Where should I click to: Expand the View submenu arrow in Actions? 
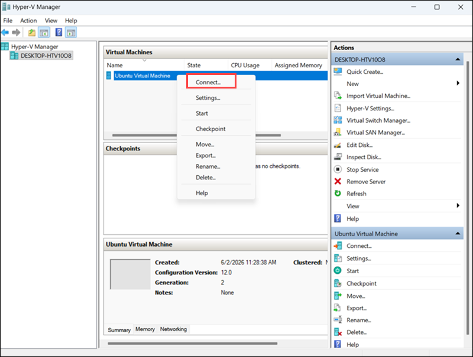[458, 205]
